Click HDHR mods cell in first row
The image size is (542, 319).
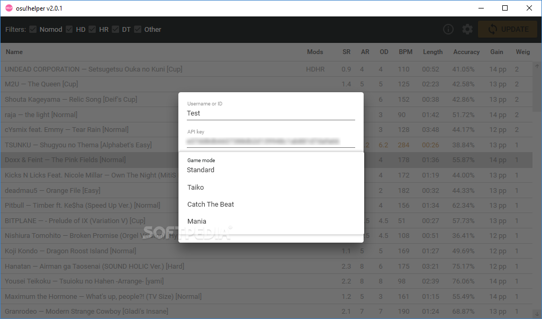click(x=315, y=69)
